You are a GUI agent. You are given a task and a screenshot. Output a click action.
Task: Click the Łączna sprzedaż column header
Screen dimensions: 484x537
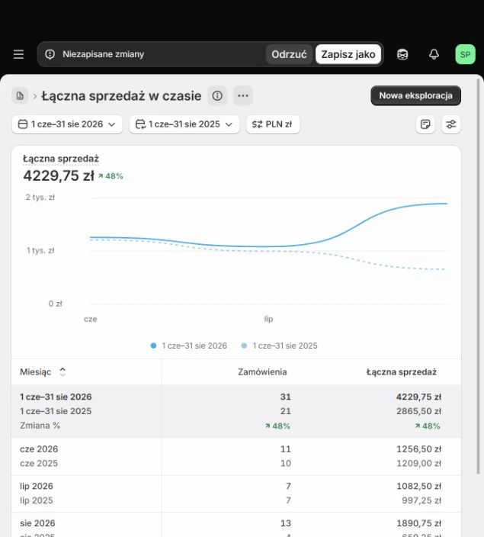coord(401,372)
